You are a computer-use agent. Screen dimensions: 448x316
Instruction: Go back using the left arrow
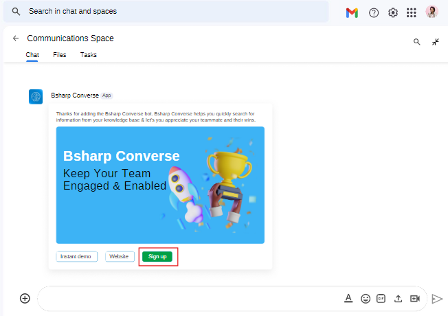[16, 38]
